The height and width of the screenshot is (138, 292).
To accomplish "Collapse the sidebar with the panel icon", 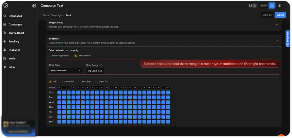I will click(x=34, y=6).
